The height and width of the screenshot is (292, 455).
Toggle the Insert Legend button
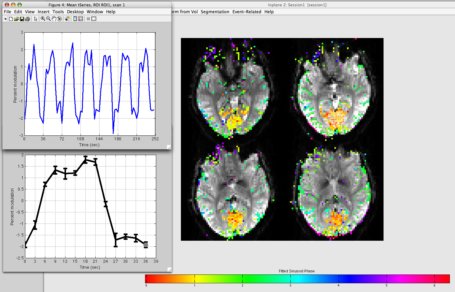[81, 19]
